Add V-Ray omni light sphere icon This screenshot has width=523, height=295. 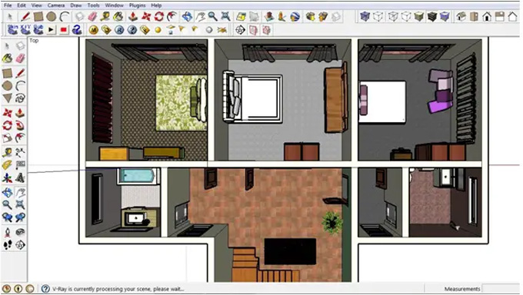point(158,30)
